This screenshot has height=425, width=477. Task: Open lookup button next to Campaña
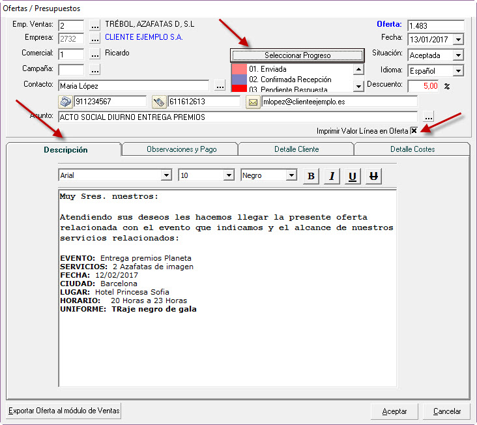coord(94,70)
